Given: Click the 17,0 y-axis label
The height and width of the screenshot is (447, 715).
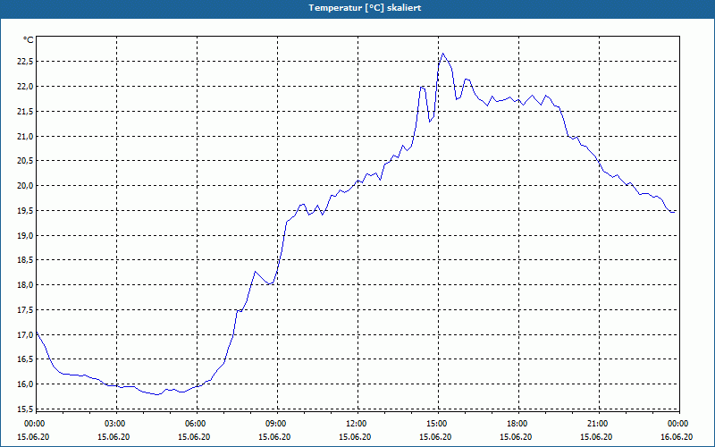Looking at the screenshot, I should coord(25,334).
